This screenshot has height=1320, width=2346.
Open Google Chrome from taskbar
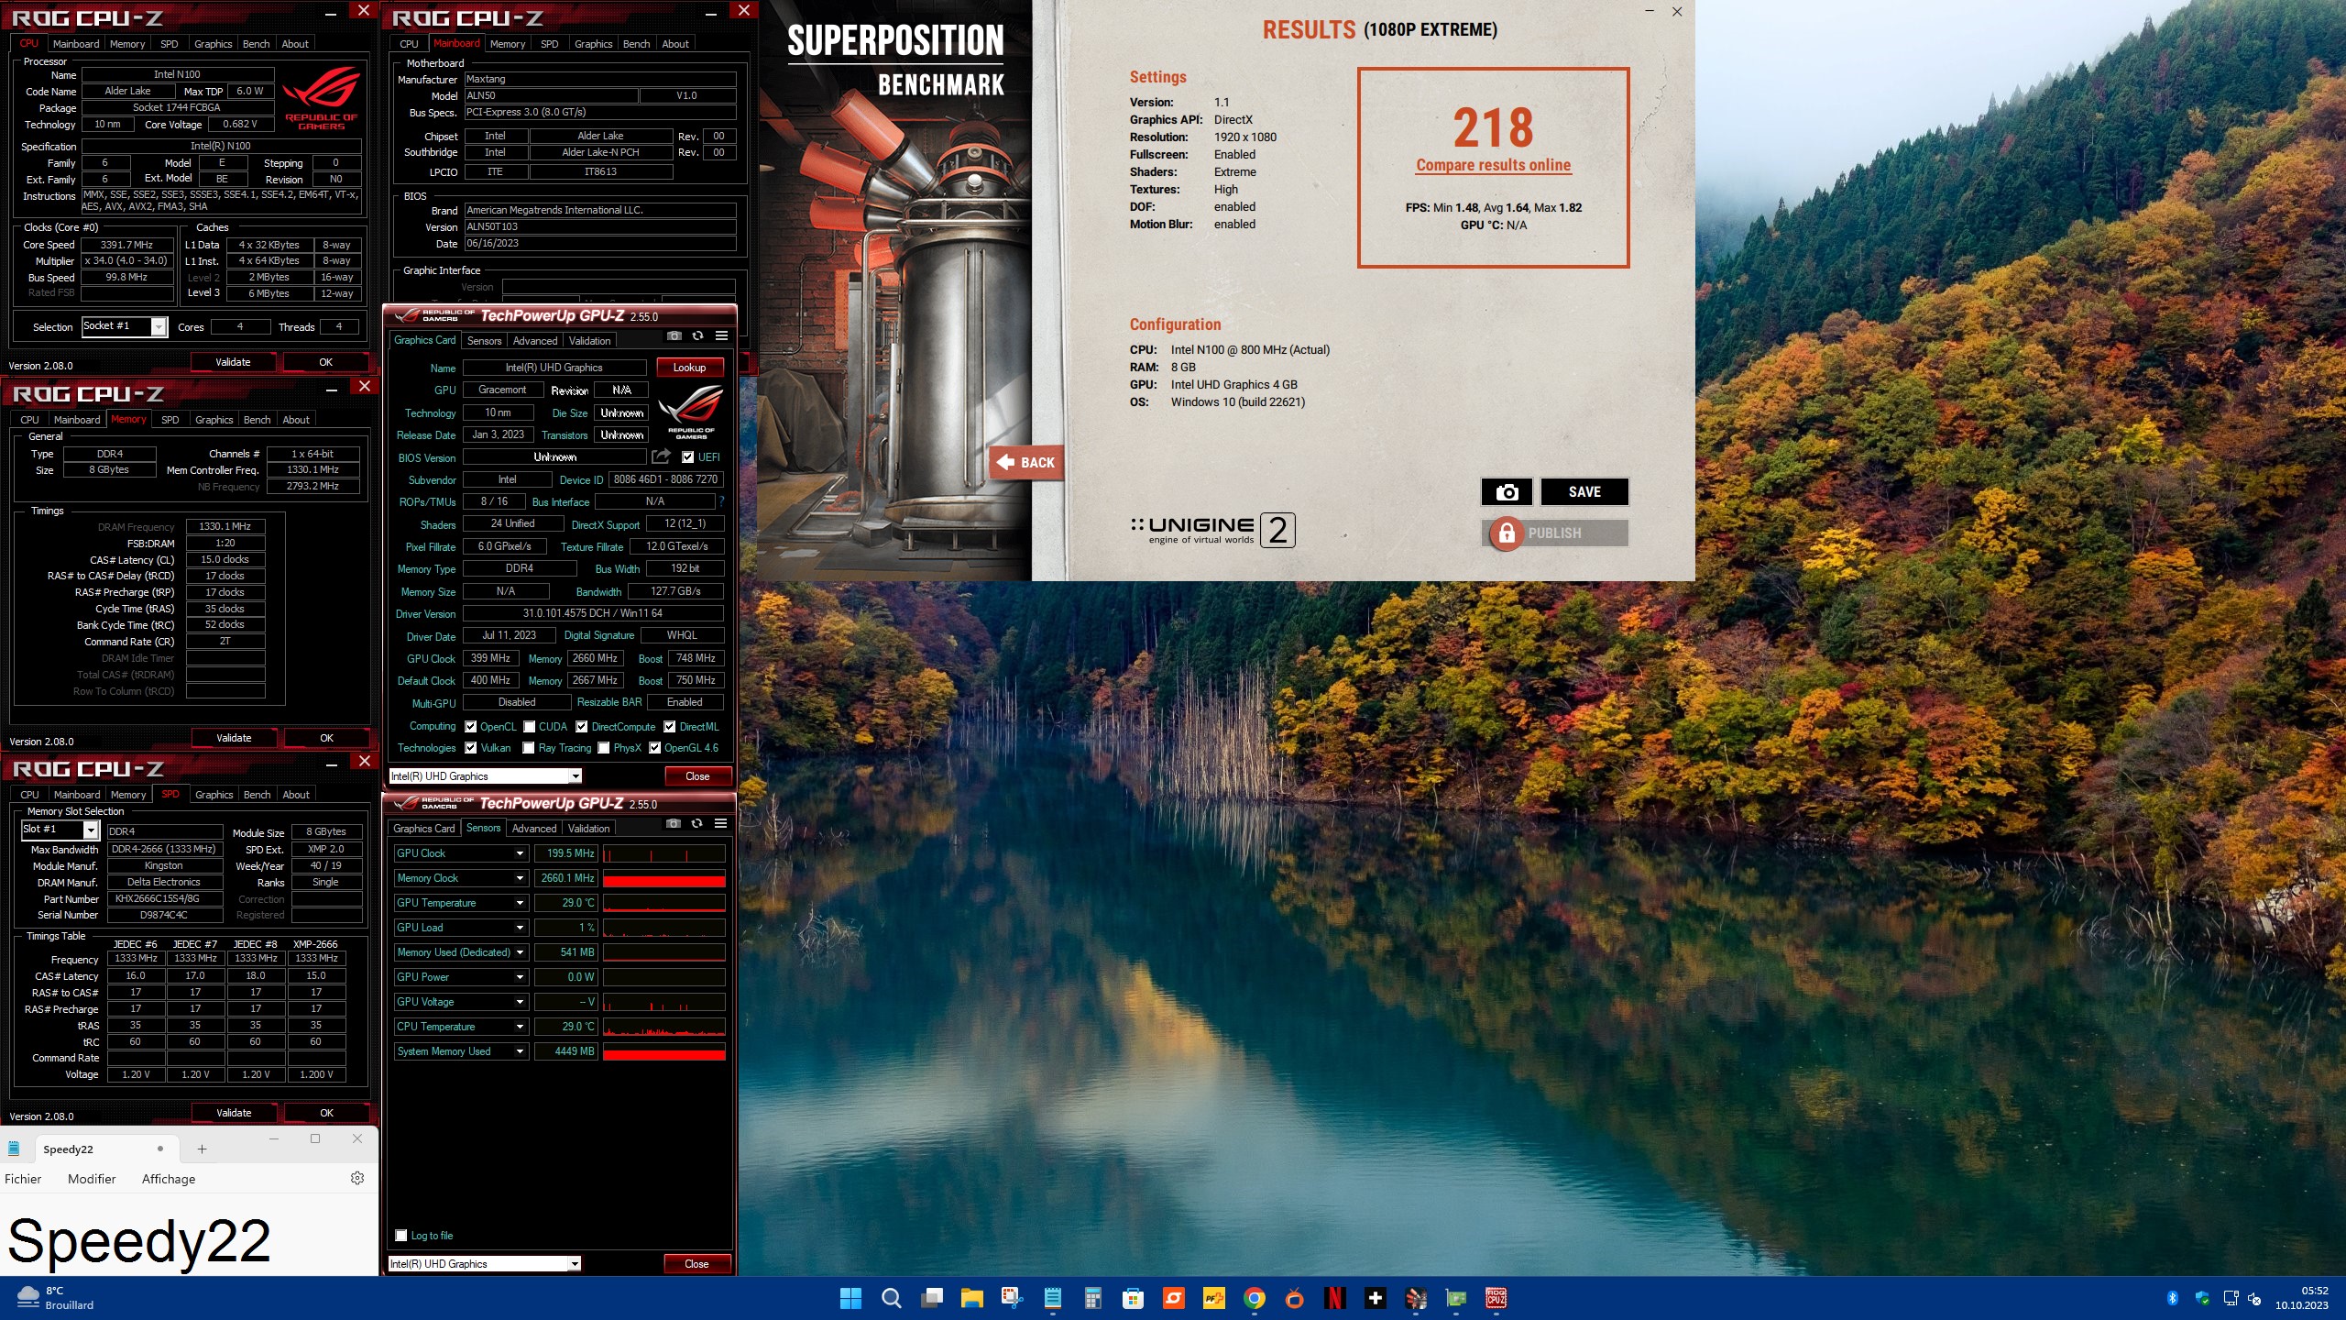point(1255,1298)
